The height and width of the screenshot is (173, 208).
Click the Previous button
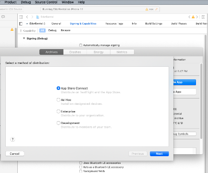(x=138, y=154)
